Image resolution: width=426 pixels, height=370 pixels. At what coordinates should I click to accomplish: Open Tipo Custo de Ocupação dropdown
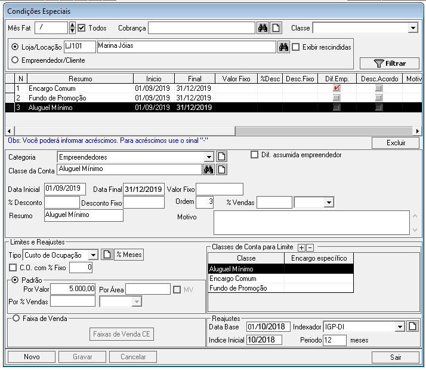[x=93, y=255]
